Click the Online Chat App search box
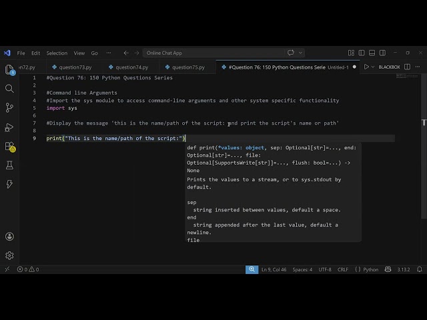 pyautogui.click(x=213, y=53)
